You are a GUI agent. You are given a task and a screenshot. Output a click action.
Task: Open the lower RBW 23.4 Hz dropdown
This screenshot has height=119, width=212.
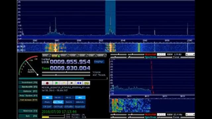pos(190,115)
